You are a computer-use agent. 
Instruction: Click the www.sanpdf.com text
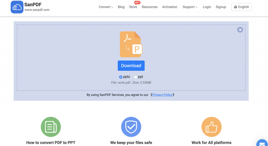coord(37,10)
